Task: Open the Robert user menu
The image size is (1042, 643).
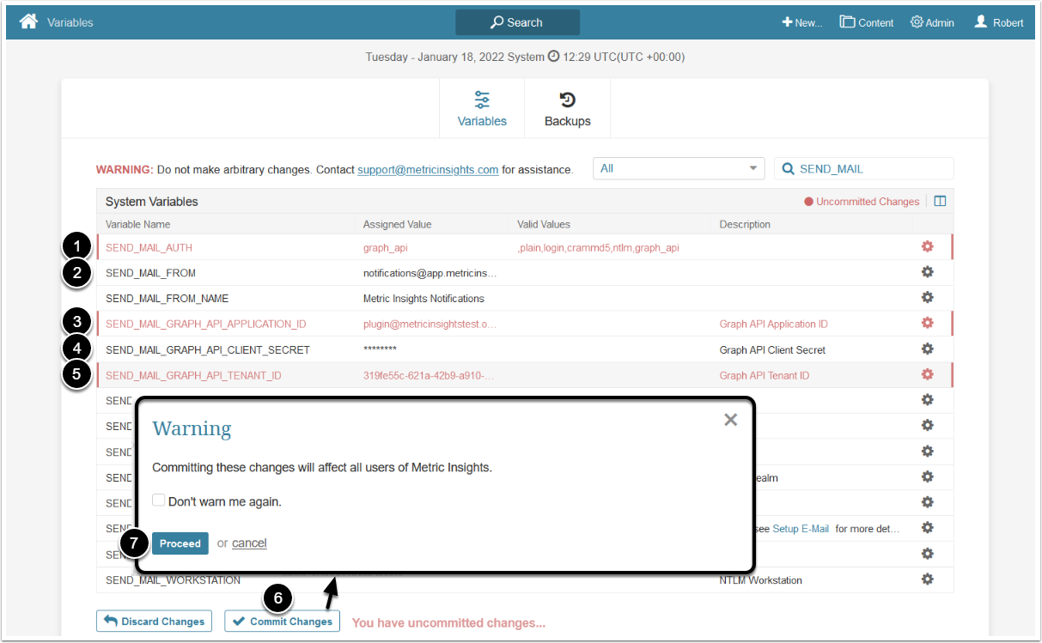Action: 998,22
